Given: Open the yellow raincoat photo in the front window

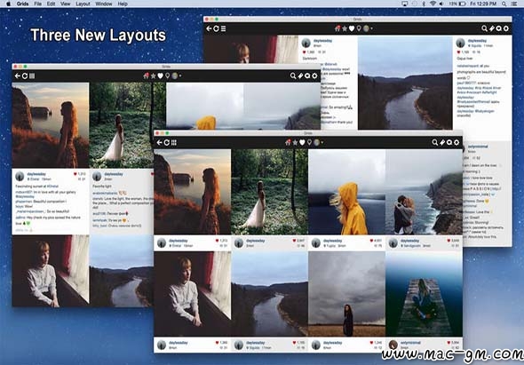Looking at the screenshot, I should pyautogui.click(x=346, y=192).
